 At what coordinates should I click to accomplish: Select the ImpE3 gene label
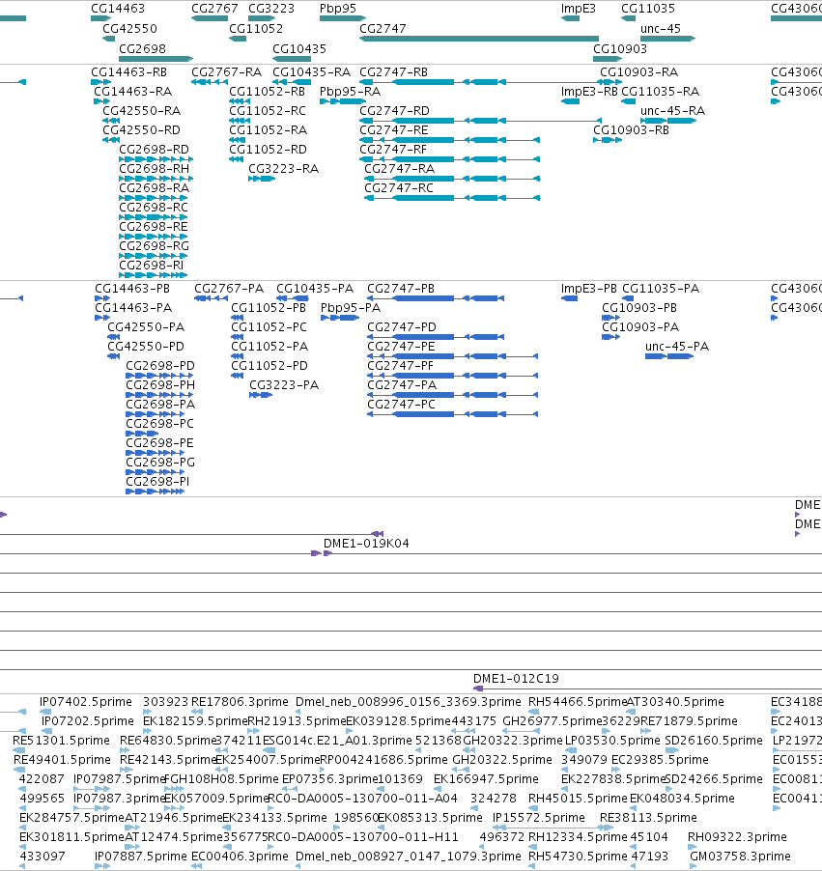578,9
